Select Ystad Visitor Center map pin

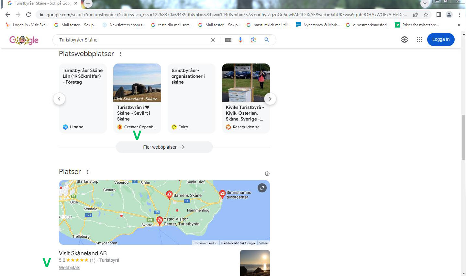(x=160, y=221)
